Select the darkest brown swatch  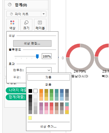click(57, 104)
